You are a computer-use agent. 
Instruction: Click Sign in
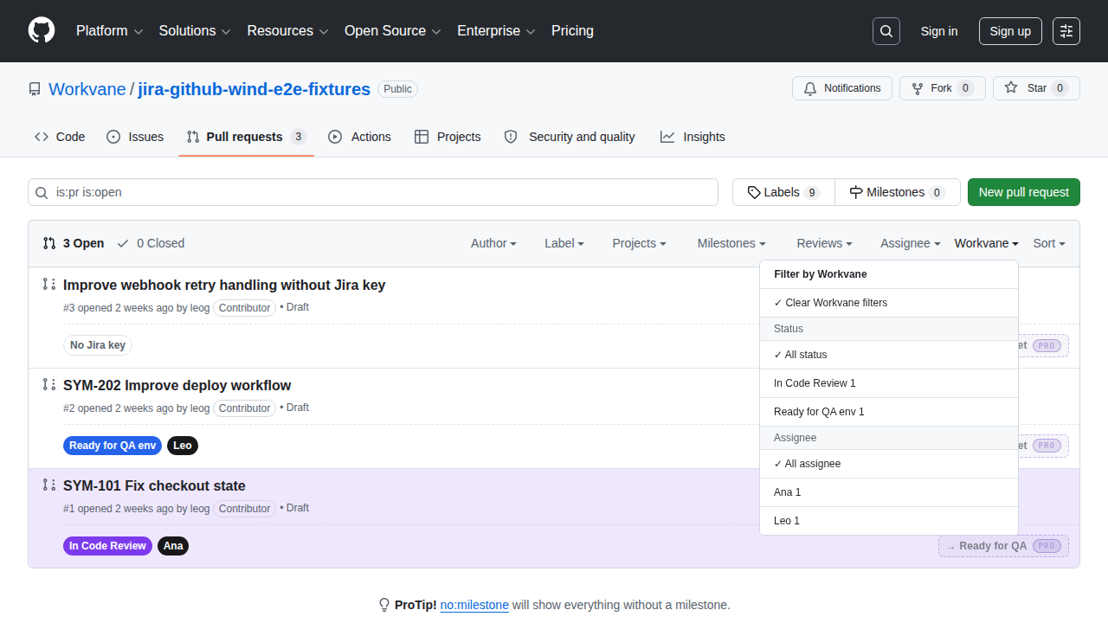pyautogui.click(x=939, y=31)
